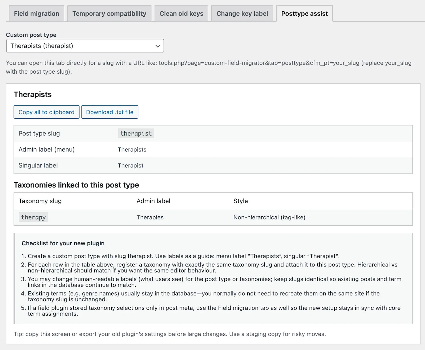Click the 'Custom post type' field label
The width and height of the screenshot is (425, 350).
click(x=31, y=35)
